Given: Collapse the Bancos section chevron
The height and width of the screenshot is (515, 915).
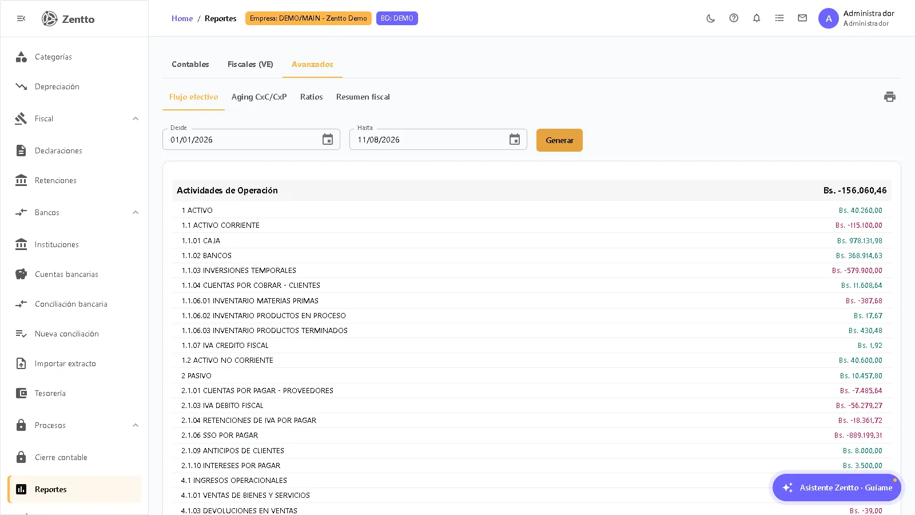Looking at the screenshot, I should pos(136,212).
